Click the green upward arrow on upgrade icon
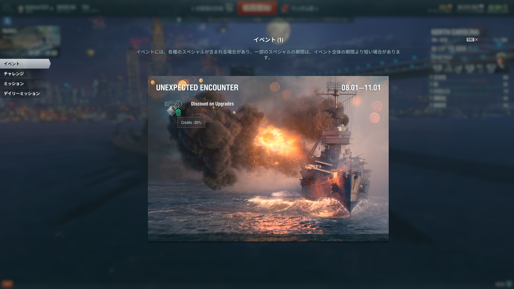Screen dimensions: 514x289 tap(178, 112)
